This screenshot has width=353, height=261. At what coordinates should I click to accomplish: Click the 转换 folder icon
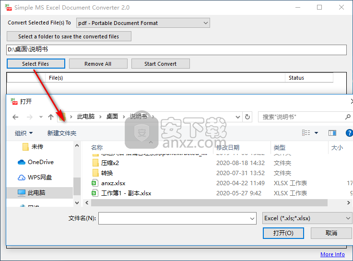click(95, 173)
